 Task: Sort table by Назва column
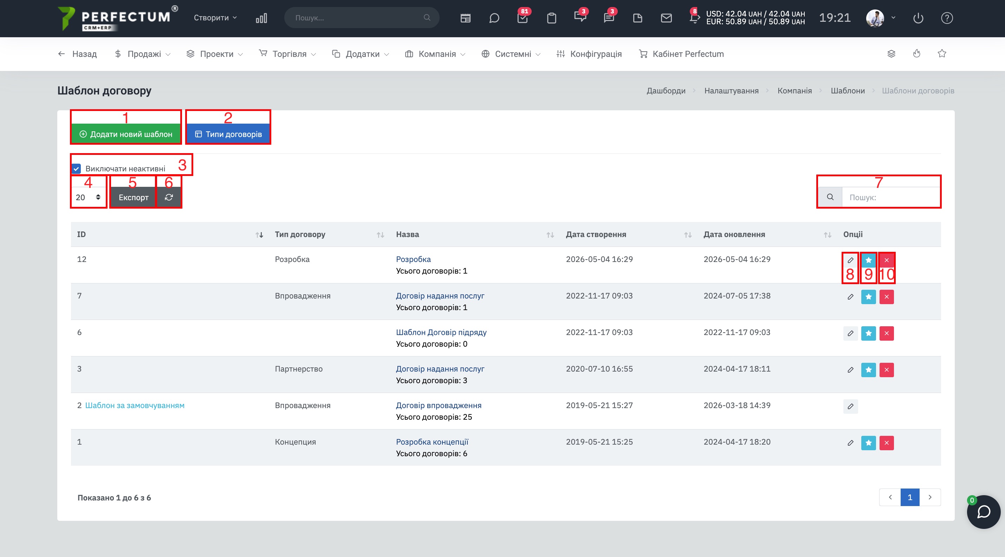click(x=475, y=235)
